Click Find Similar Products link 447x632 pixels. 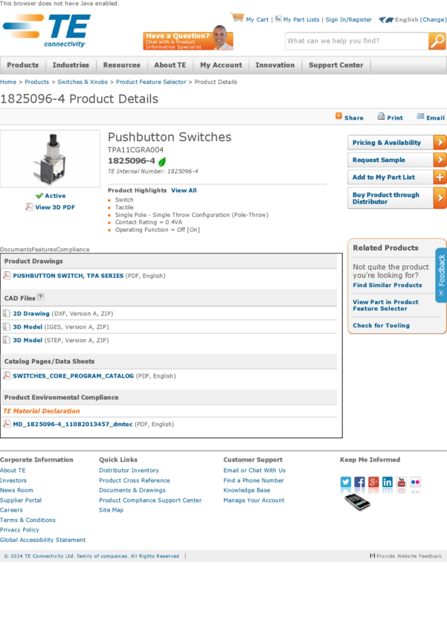coord(387,285)
